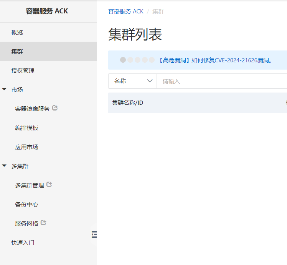Click the 集群名称/ID column header
This screenshot has width=287, height=265.
click(127, 103)
